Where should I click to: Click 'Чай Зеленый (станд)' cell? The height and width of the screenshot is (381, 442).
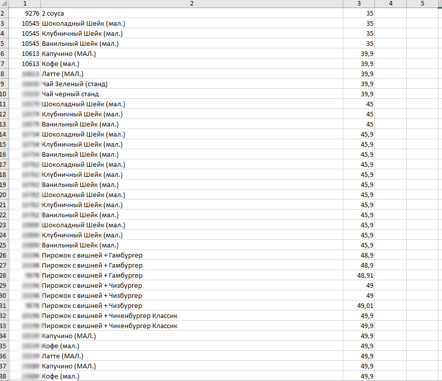tap(192, 84)
